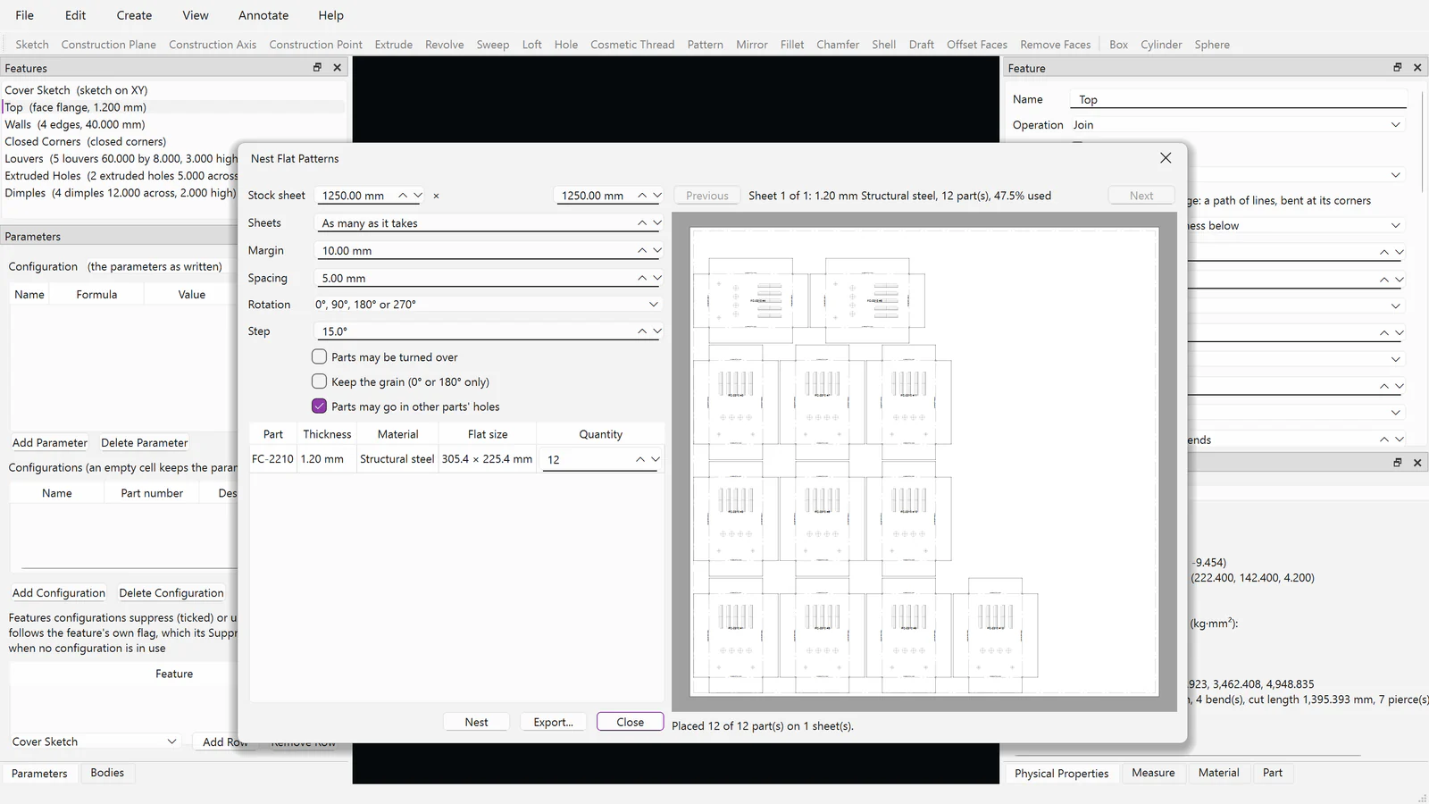Click the Close button in dialog
This screenshot has height=804, width=1429.
[x=630, y=722]
